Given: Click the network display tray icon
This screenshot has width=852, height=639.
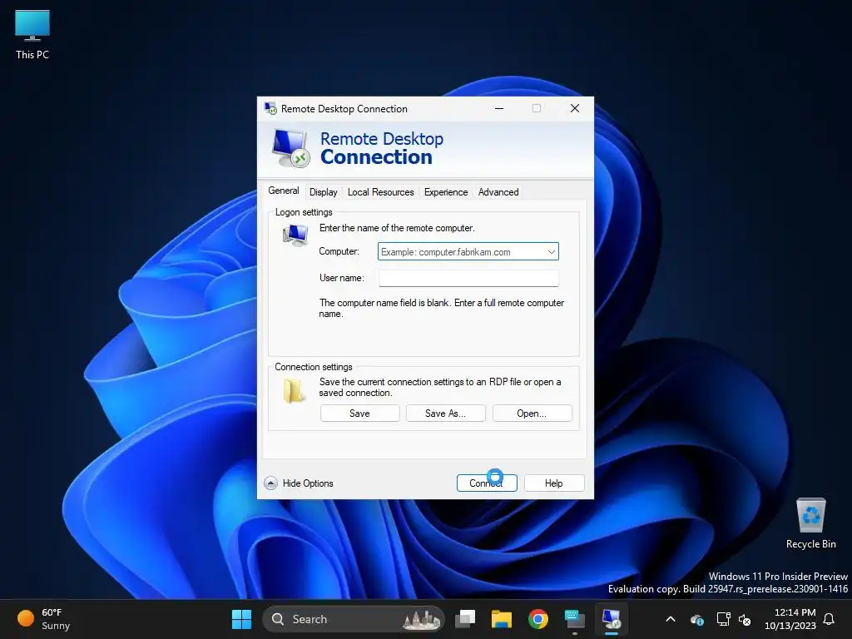Looking at the screenshot, I should coord(723,619).
